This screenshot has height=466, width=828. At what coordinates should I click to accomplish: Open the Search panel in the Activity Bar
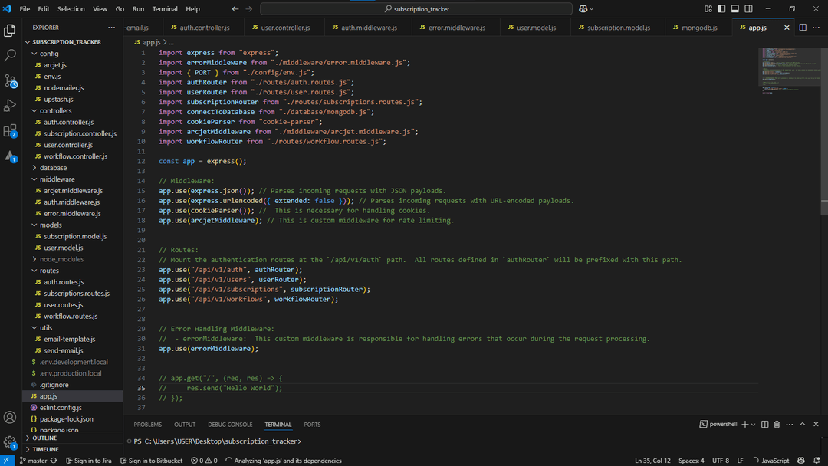pos(10,54)
